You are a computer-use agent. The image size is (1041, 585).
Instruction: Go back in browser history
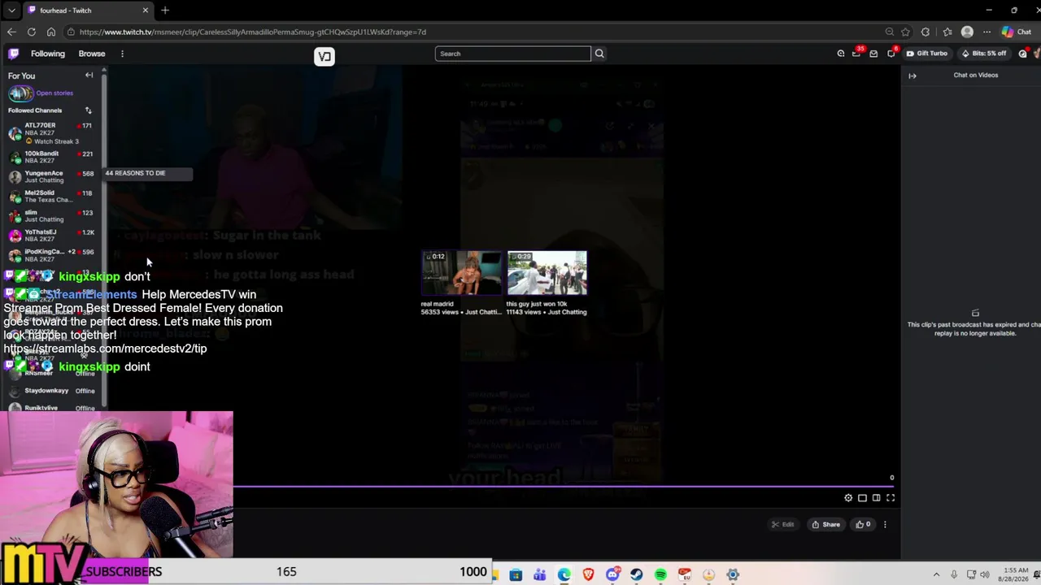point(11,32)
